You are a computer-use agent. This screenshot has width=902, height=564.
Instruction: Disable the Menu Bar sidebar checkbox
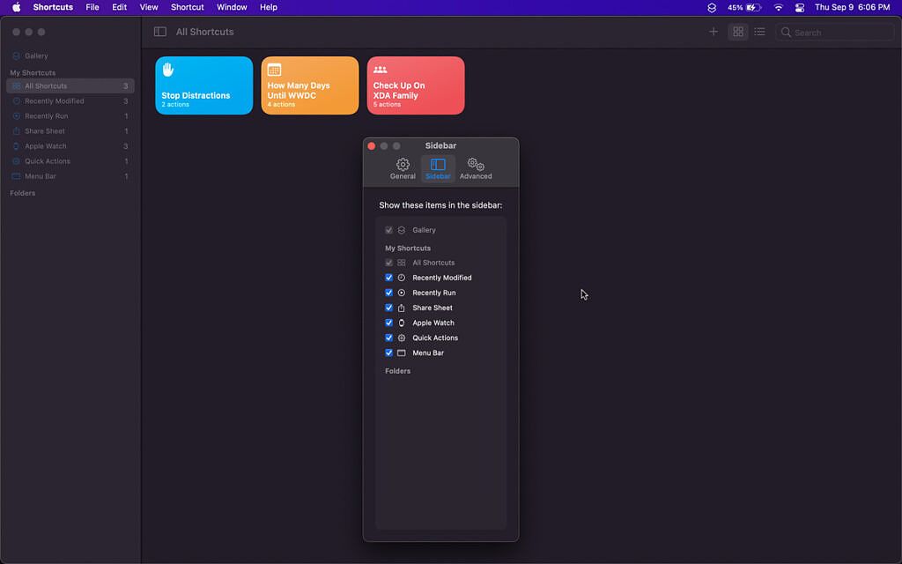click(x=388, y=352)
